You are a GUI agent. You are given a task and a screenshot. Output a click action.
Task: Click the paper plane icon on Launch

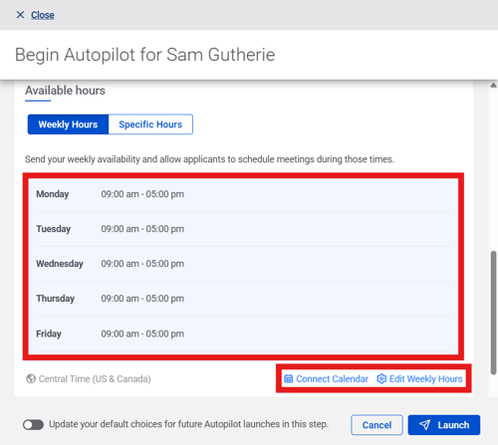coord(424,425)
